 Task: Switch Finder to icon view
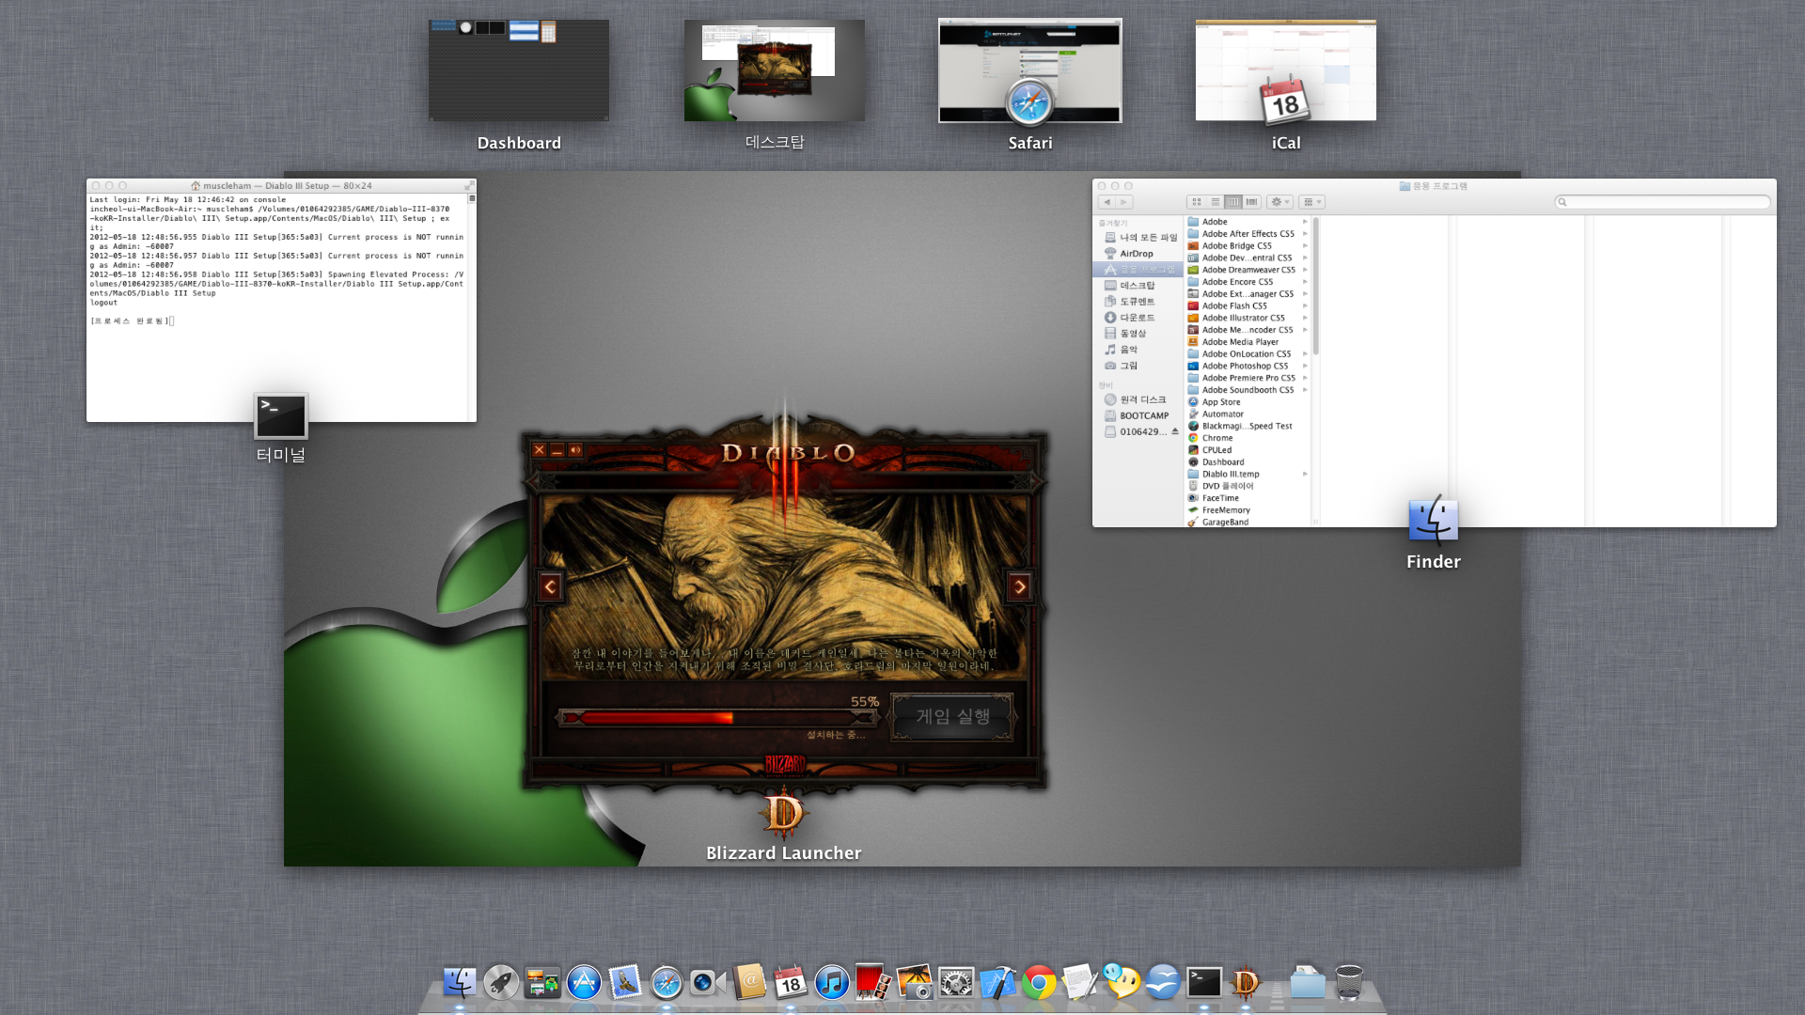pyautogui.click(x=1197, y=202)
